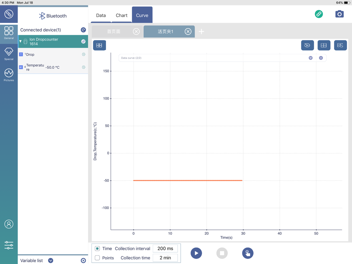Tap the battery indicator in status bar
Screen dimensions: 352x264
[x=347, y=3]
